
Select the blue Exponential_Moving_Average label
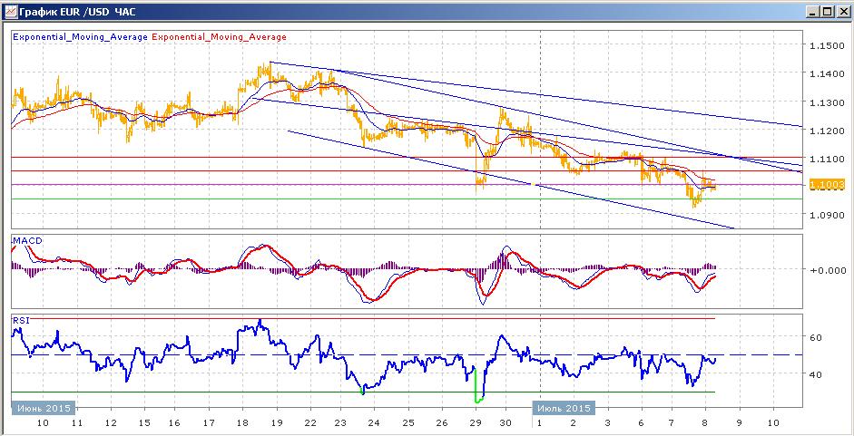(80, 37)
